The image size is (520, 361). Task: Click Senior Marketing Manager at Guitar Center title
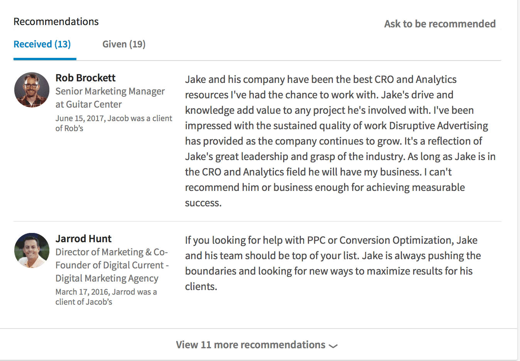pos(110,98)
